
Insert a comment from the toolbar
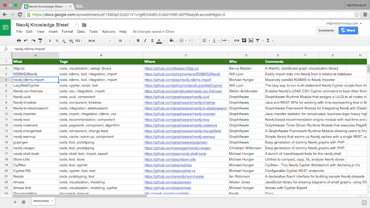[244, 41]
